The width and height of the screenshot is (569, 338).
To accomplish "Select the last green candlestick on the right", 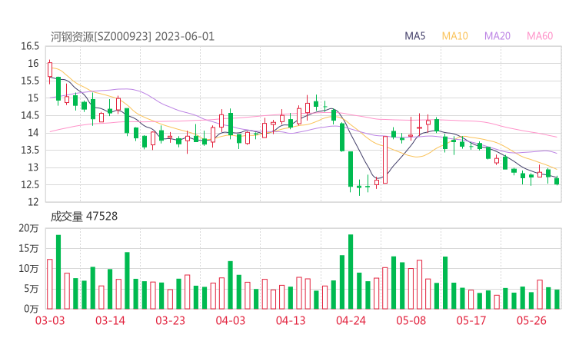I will [557, 181].
